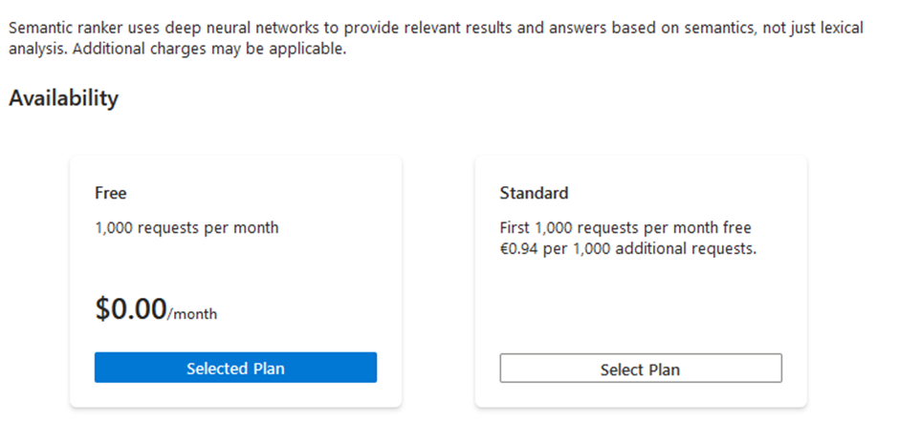Choose the Standard plan via Select Plan
The width and height of the screenshot is (899, 422).
pos(640,369)
